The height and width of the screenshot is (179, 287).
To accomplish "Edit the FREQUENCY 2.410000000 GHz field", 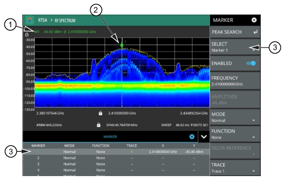I will pyautogui.click(x=235, y=81).
